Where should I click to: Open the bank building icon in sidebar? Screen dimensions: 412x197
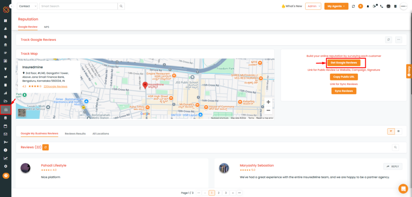[6, 45]
